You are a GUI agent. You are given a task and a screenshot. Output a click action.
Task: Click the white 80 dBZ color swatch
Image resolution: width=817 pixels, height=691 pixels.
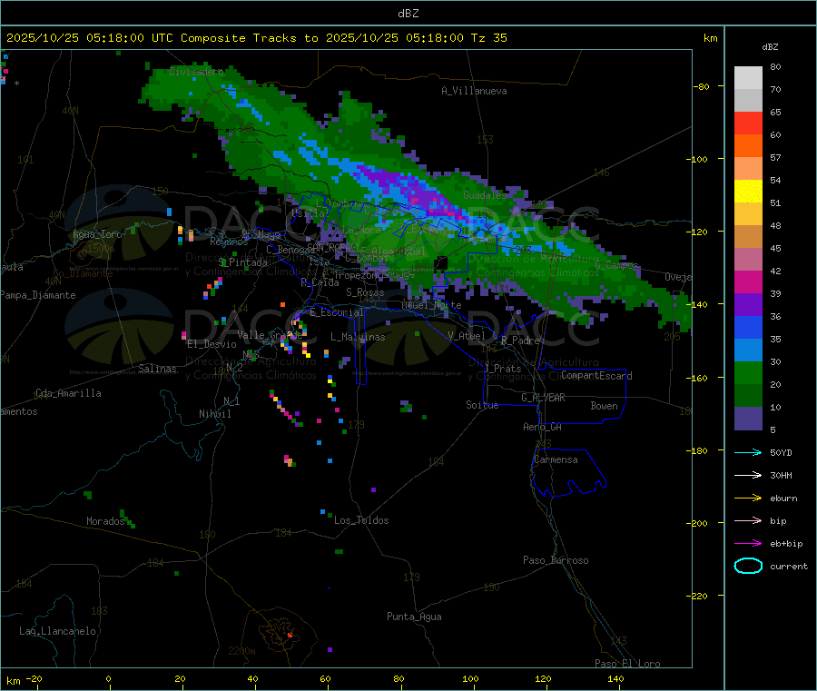(748, 78)
